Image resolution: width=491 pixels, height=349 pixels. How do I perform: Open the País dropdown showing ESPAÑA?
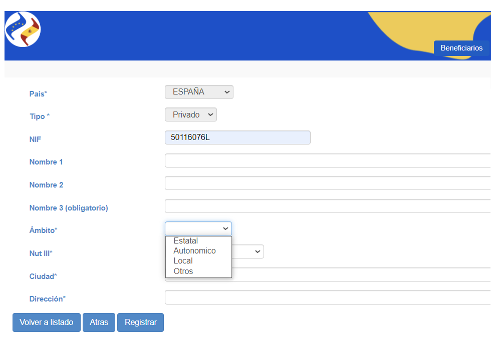tap(199, 92)
